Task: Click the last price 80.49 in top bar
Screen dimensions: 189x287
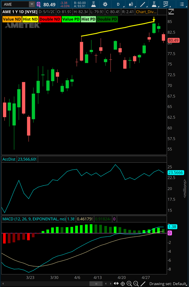Action: [x=49, y=4]
